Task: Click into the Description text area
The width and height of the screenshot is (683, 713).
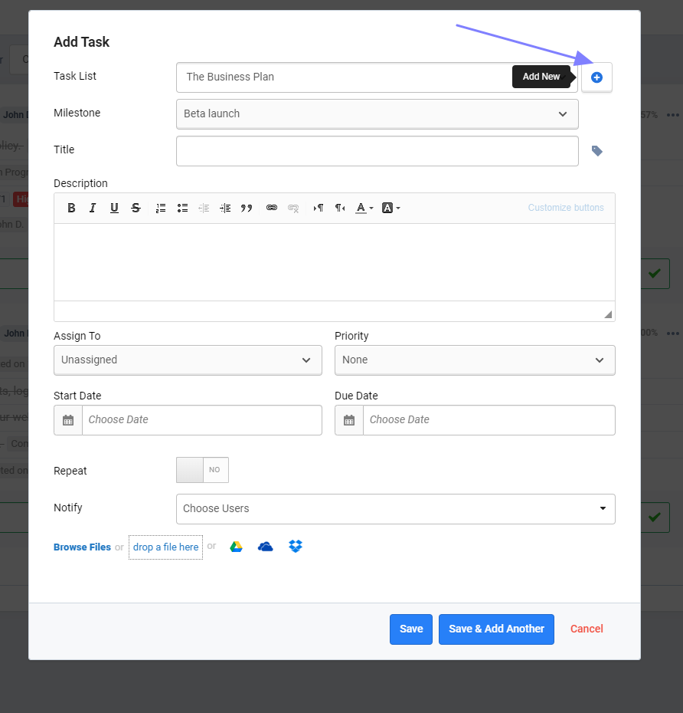Action: (335, 262)
